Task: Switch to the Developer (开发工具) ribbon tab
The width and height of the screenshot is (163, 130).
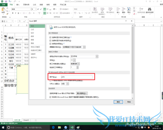Action: tap(63, 5)
